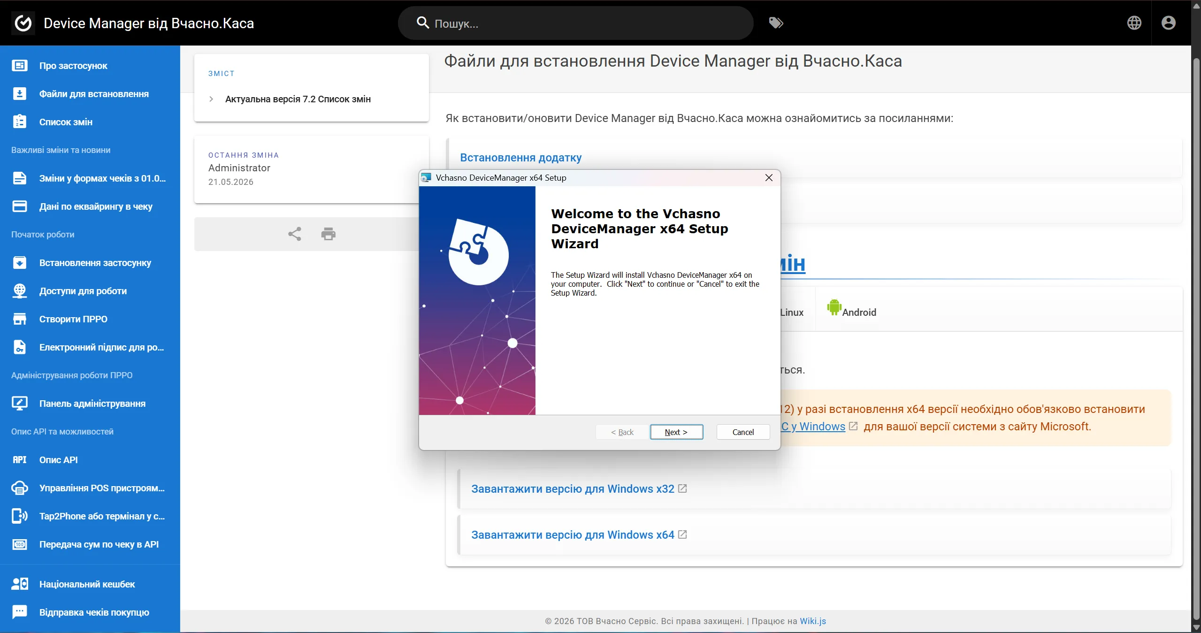Click the 'Дані по еквайрингу' card icon
The image size is (1201, 633).
coord(20,206)
